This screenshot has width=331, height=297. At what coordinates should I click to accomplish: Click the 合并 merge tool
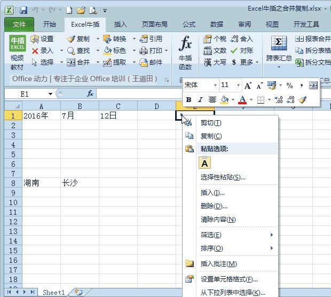[x=78, y=62]
